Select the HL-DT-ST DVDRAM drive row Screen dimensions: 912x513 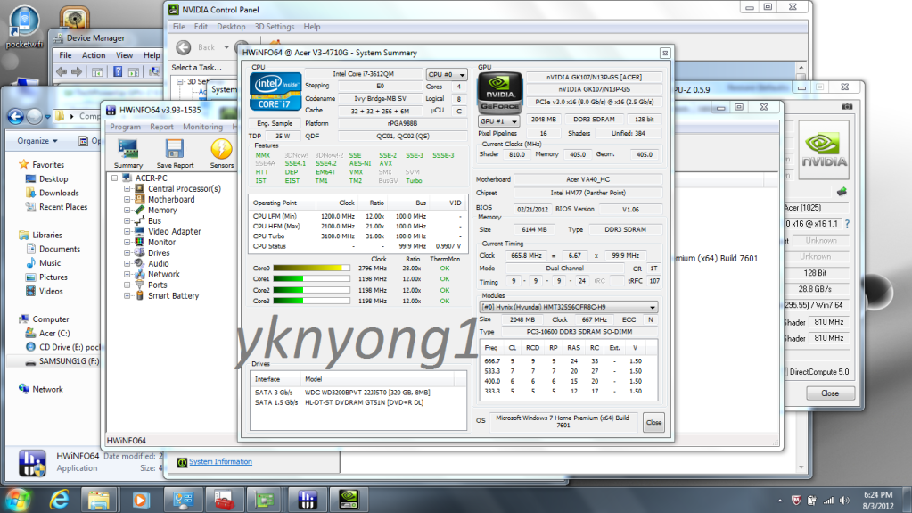pos(357,402)
